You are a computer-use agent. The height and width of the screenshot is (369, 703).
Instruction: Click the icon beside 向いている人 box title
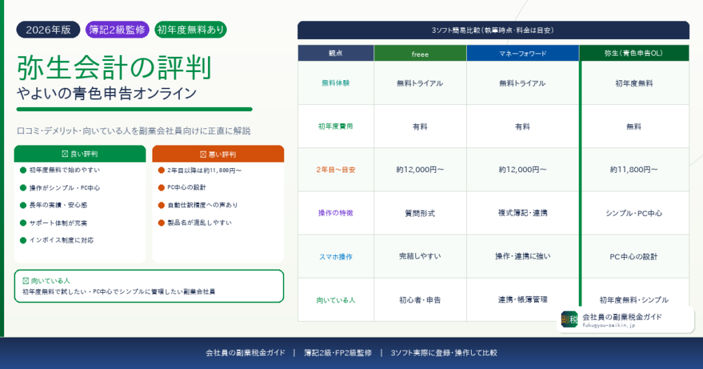coord(25,281)
